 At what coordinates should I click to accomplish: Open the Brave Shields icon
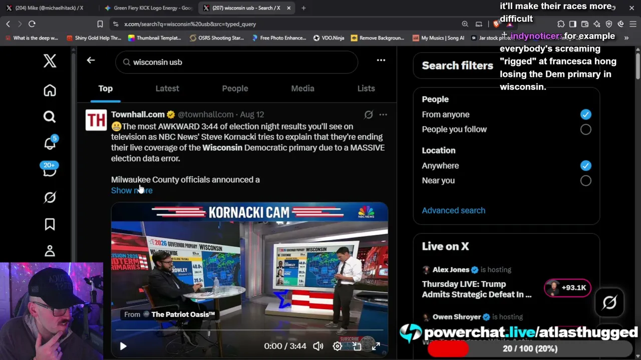click(x=496, y=24)
